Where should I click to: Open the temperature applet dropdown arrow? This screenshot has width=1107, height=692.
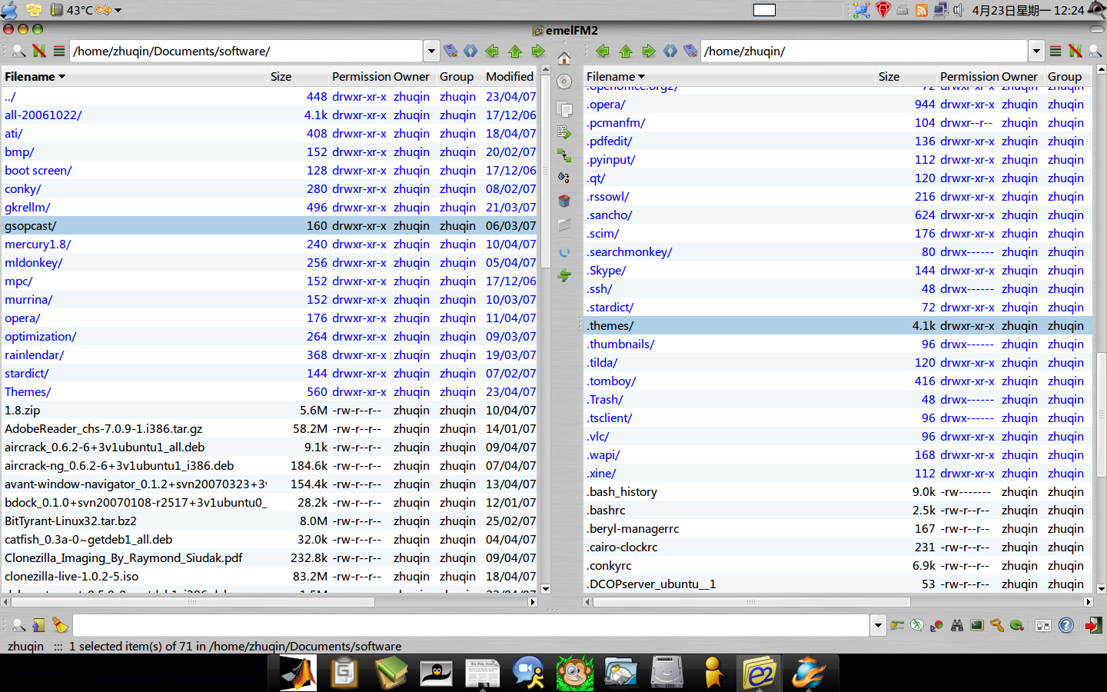(118, 10)
